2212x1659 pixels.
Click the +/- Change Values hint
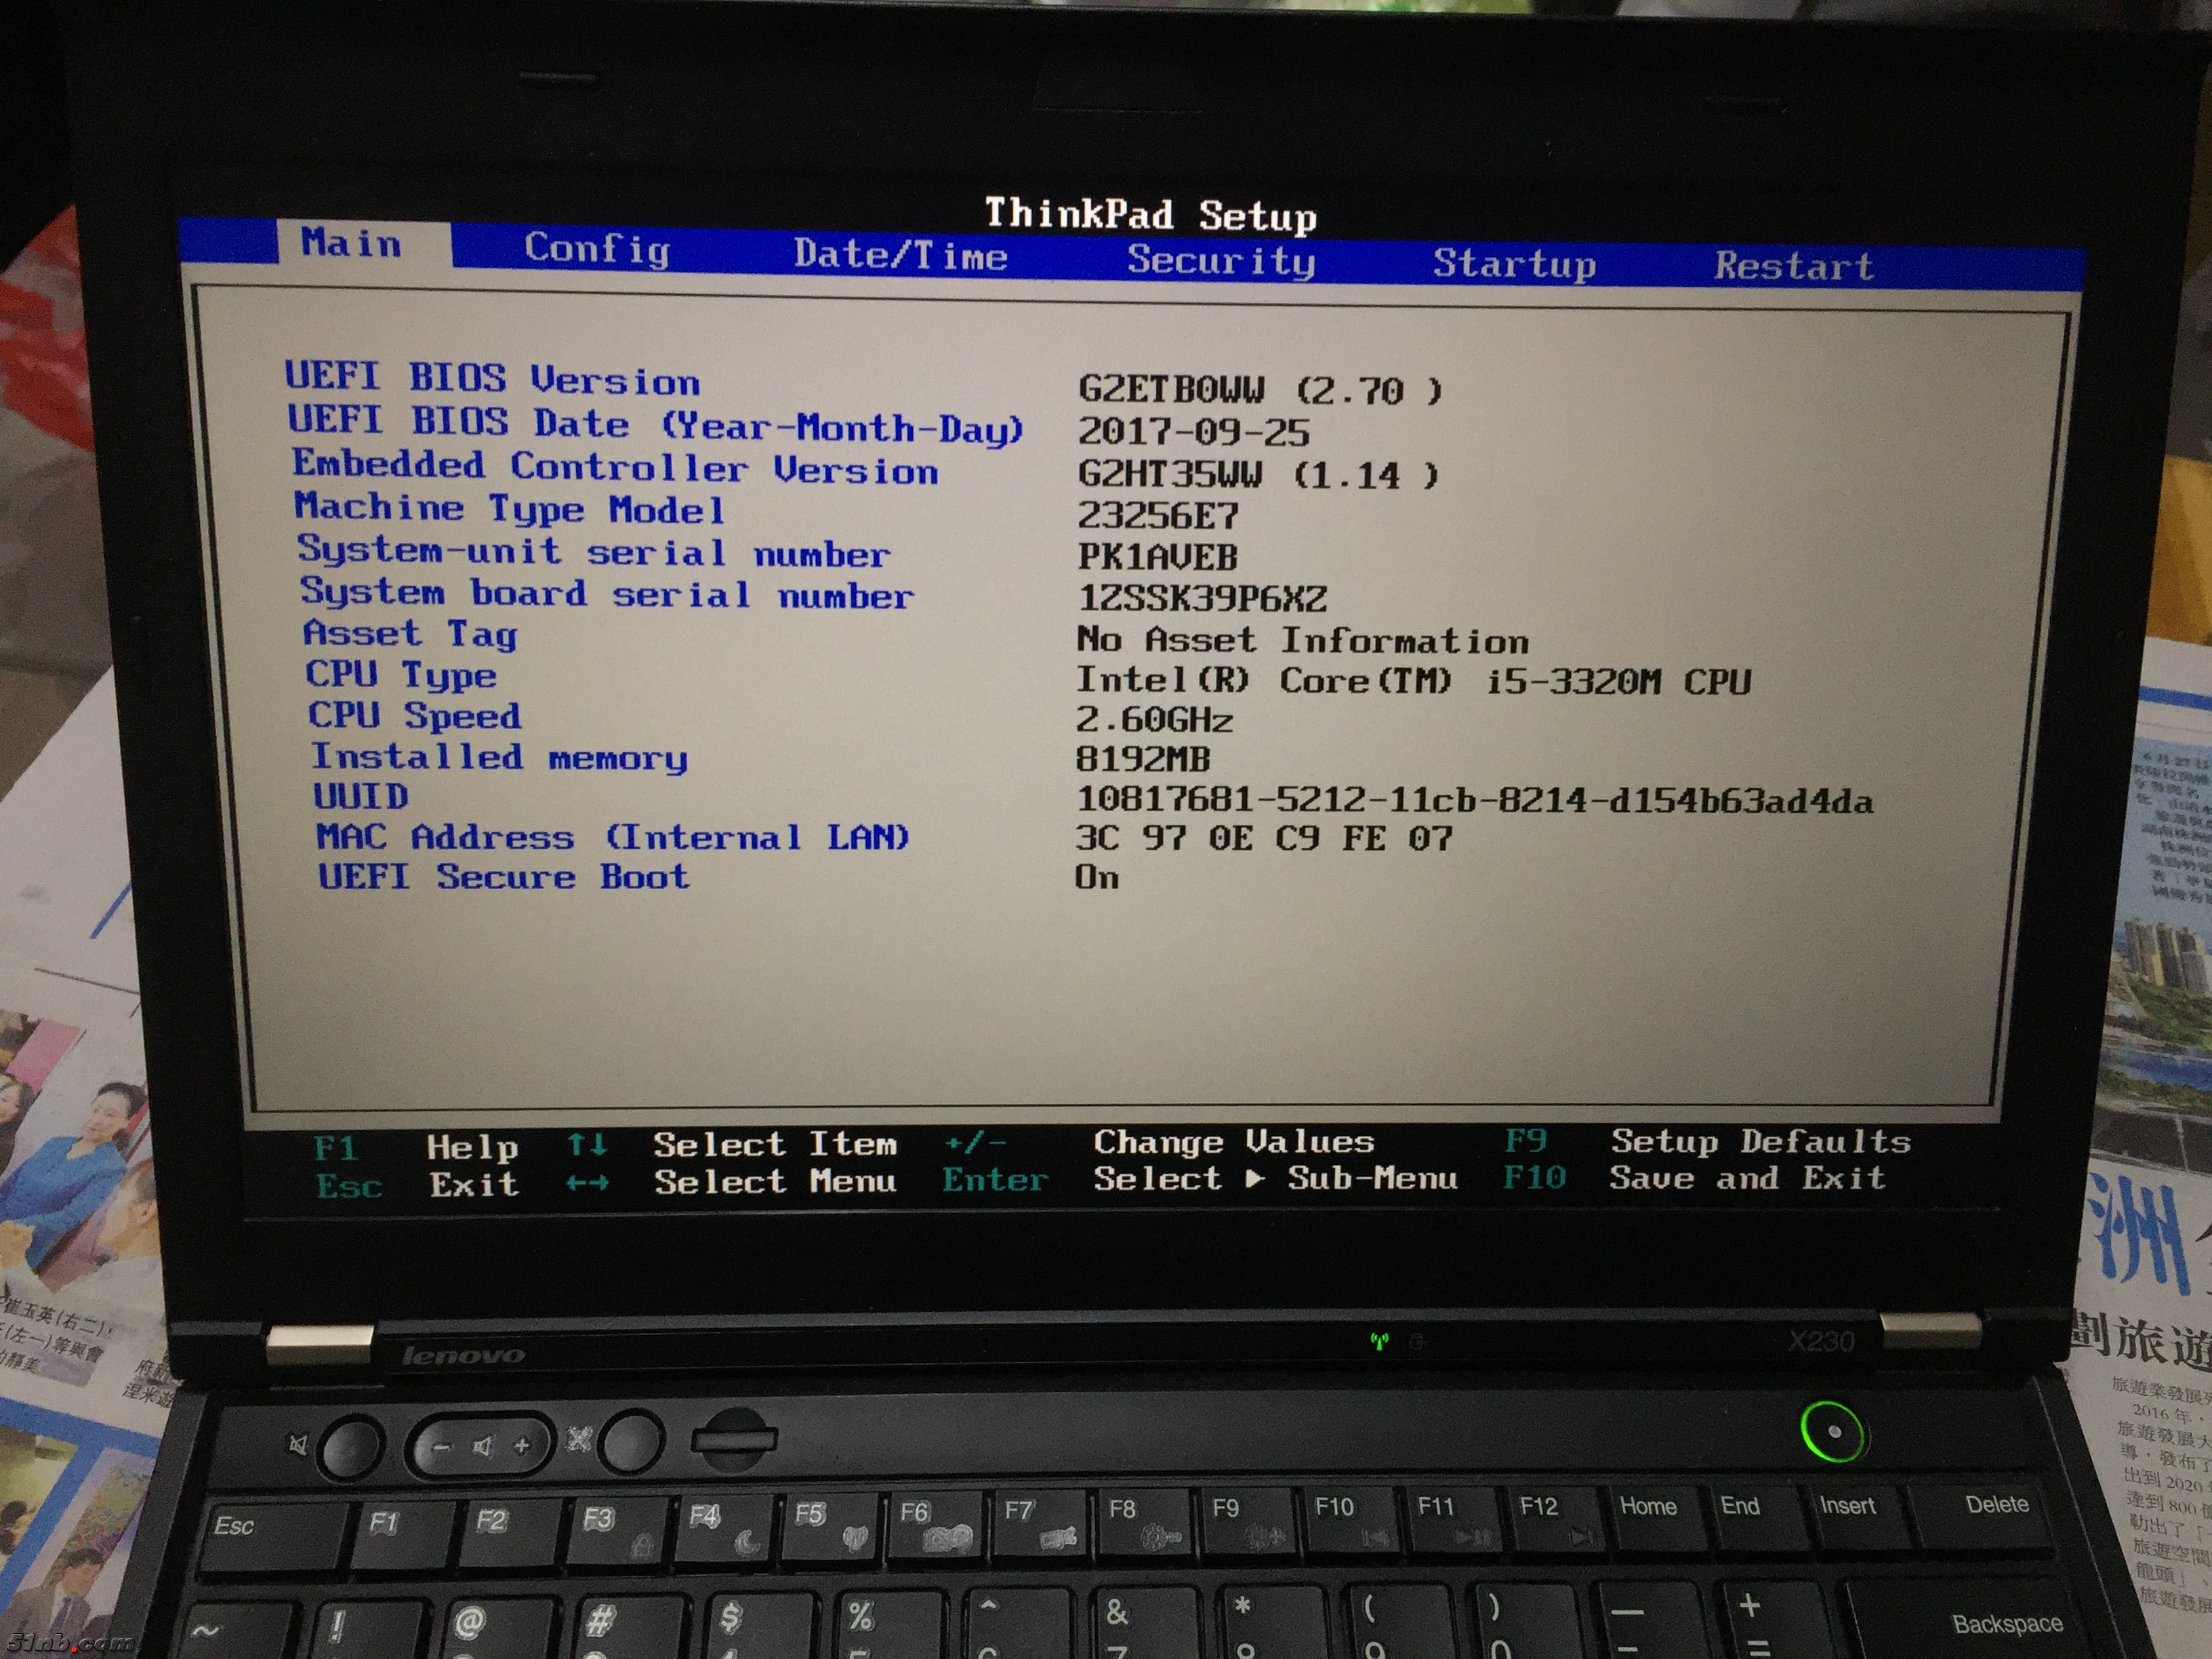[x=1159, y=1141]
